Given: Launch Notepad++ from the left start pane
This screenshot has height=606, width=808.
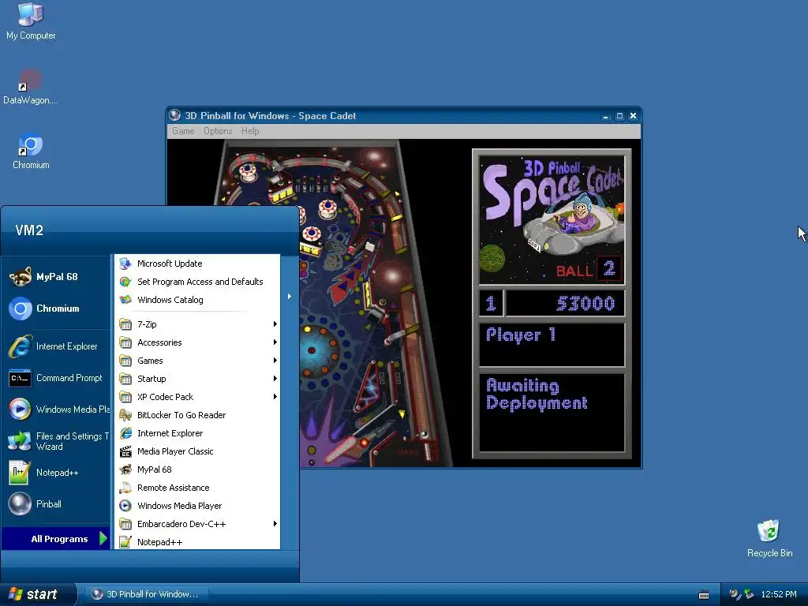Looking at the screenshot, I should 57,473.
